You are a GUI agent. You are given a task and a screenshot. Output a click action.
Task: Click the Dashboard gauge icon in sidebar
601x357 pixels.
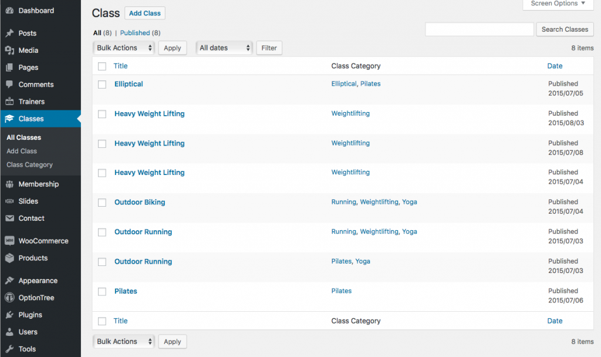(x=9, y=11)
